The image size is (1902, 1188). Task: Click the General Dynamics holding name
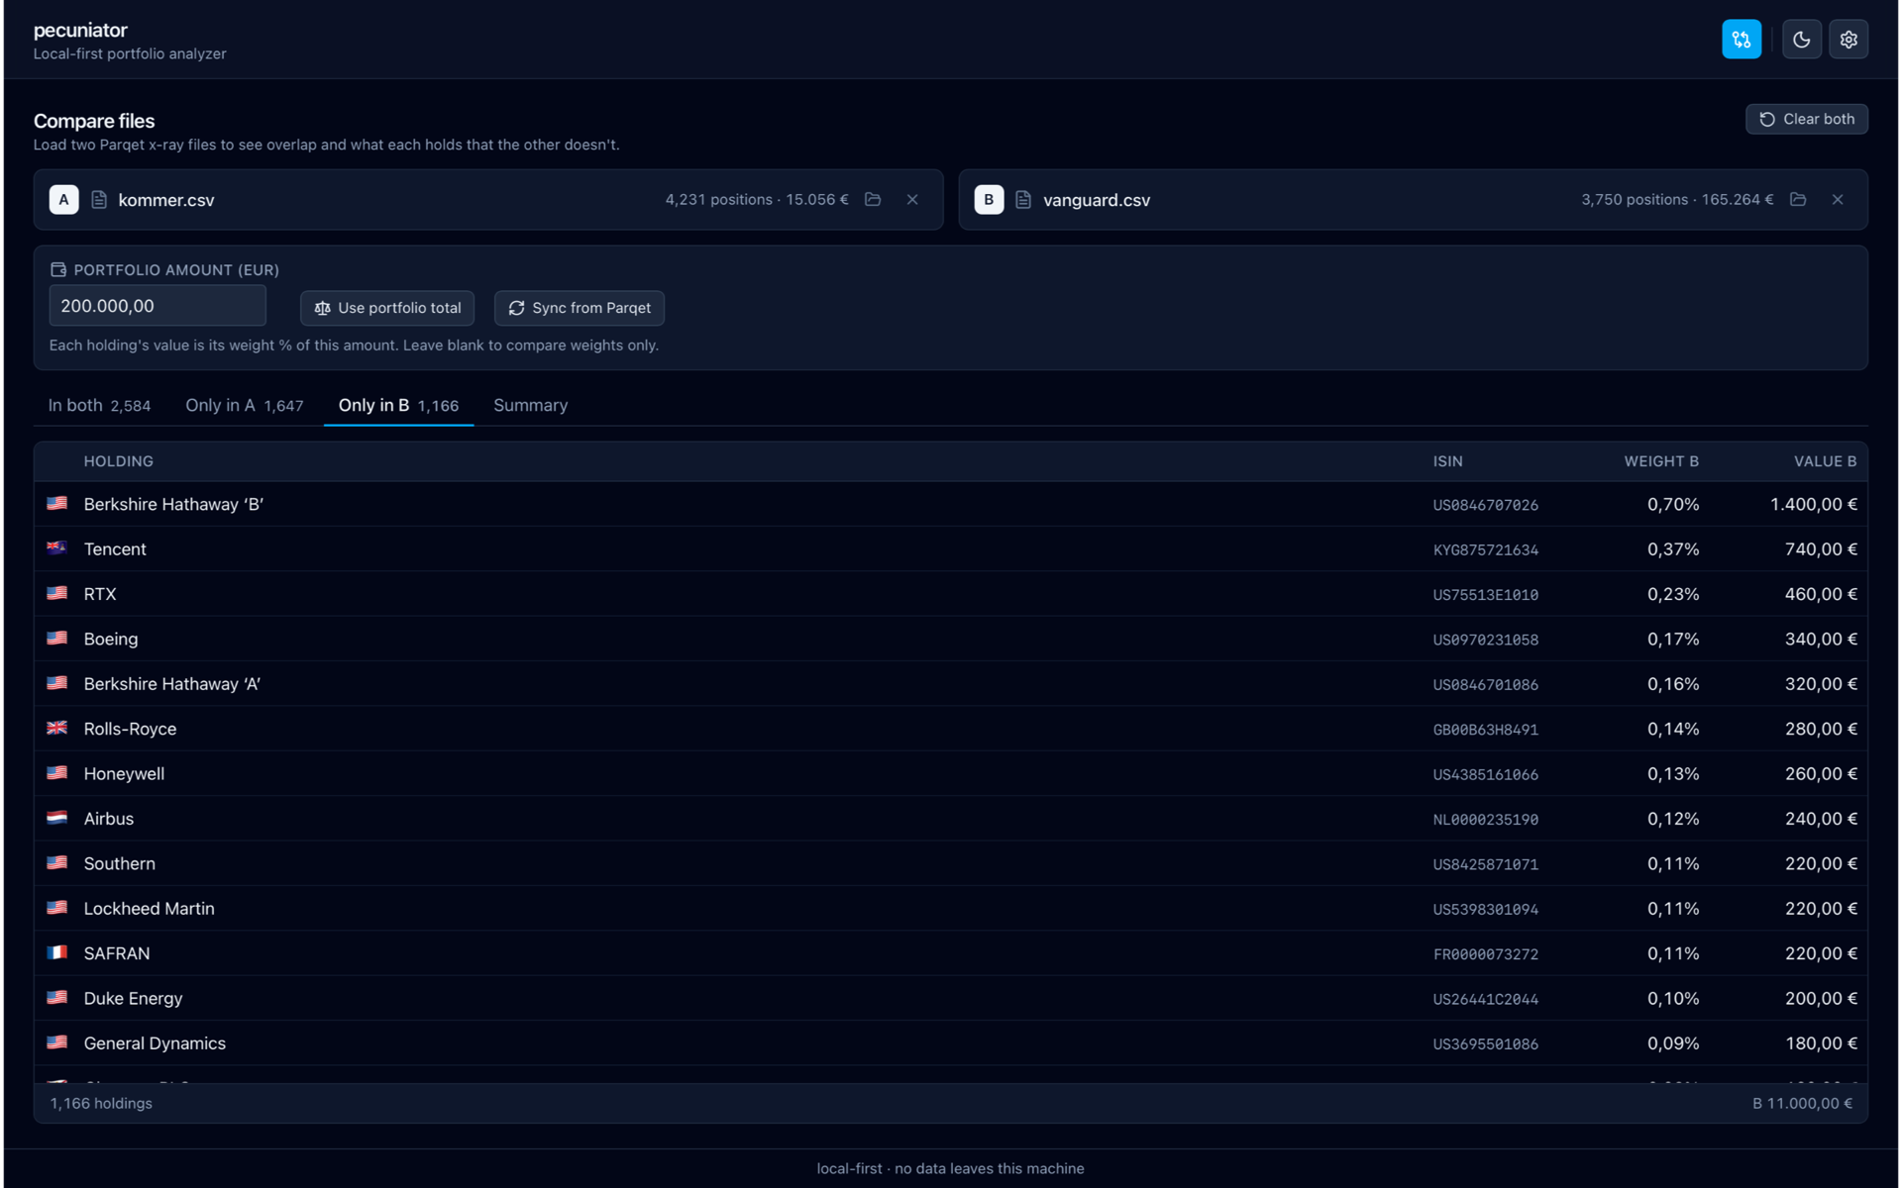coord(155,1043)
